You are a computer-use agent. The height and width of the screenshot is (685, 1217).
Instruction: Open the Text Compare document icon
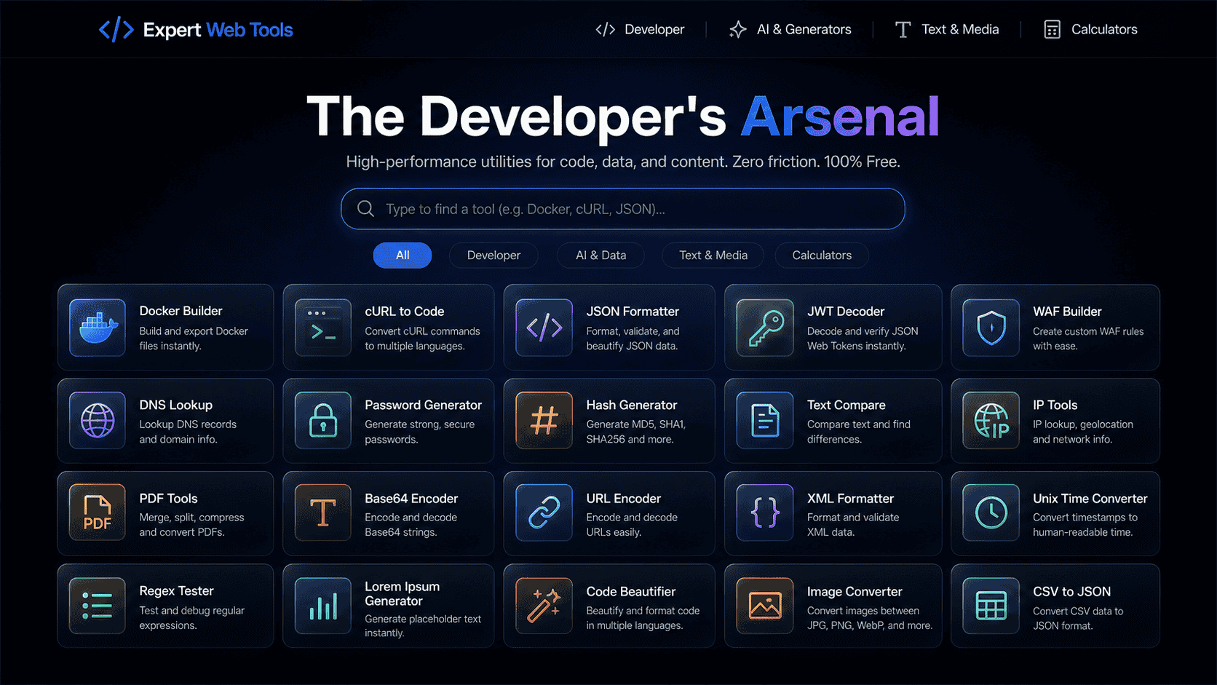pyautogui.click(x=765, y=421)
